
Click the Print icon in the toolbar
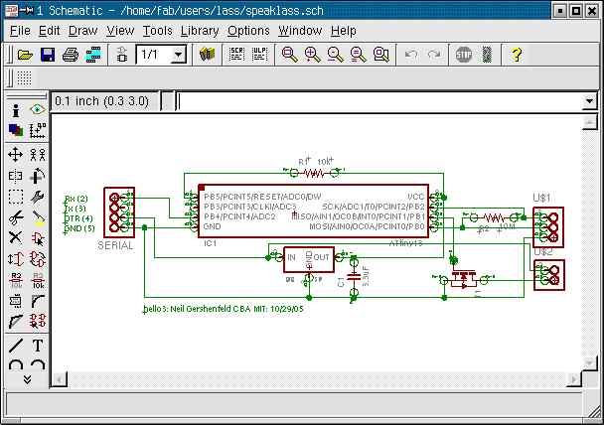click(71, 54)
